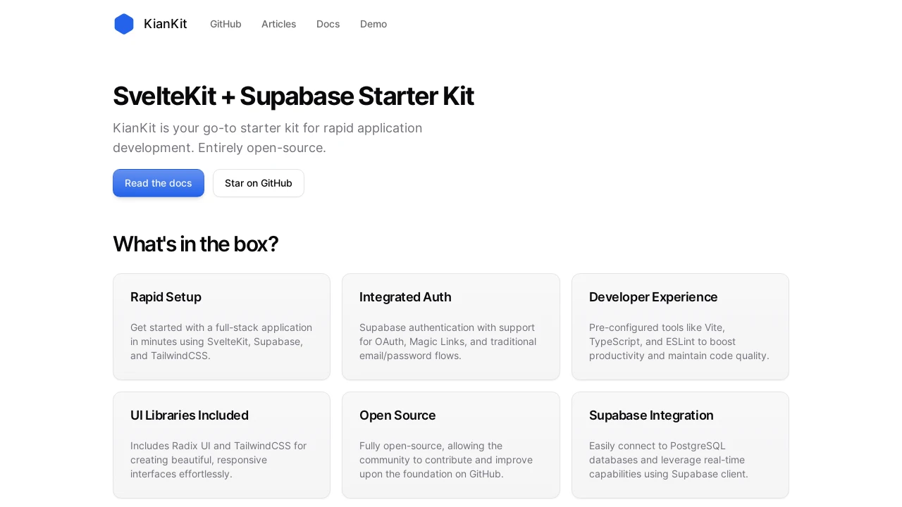Click the Rapid Setup card title
Screen dimensions: 902x507
pyautogui.click(x=166, y=297)
